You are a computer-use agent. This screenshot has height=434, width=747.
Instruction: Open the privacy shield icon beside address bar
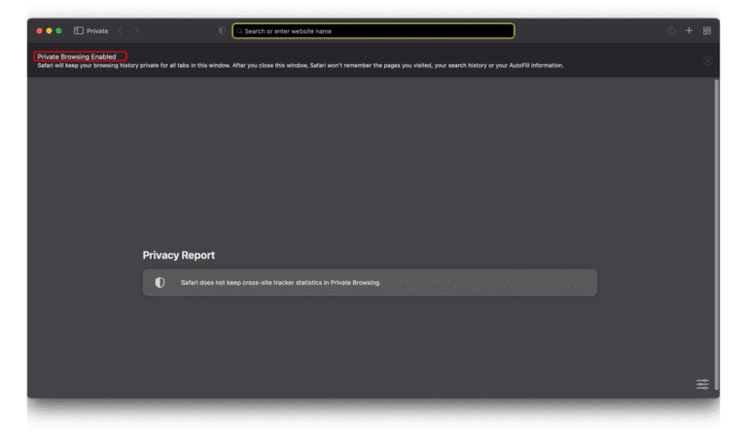tap(222, 30)
